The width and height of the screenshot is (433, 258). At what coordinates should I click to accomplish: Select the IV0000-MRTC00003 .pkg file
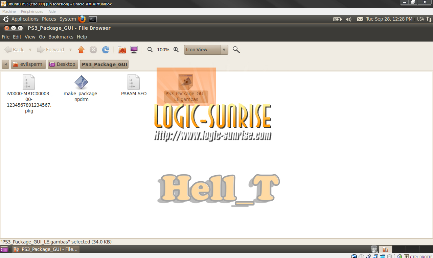[29, 94]
